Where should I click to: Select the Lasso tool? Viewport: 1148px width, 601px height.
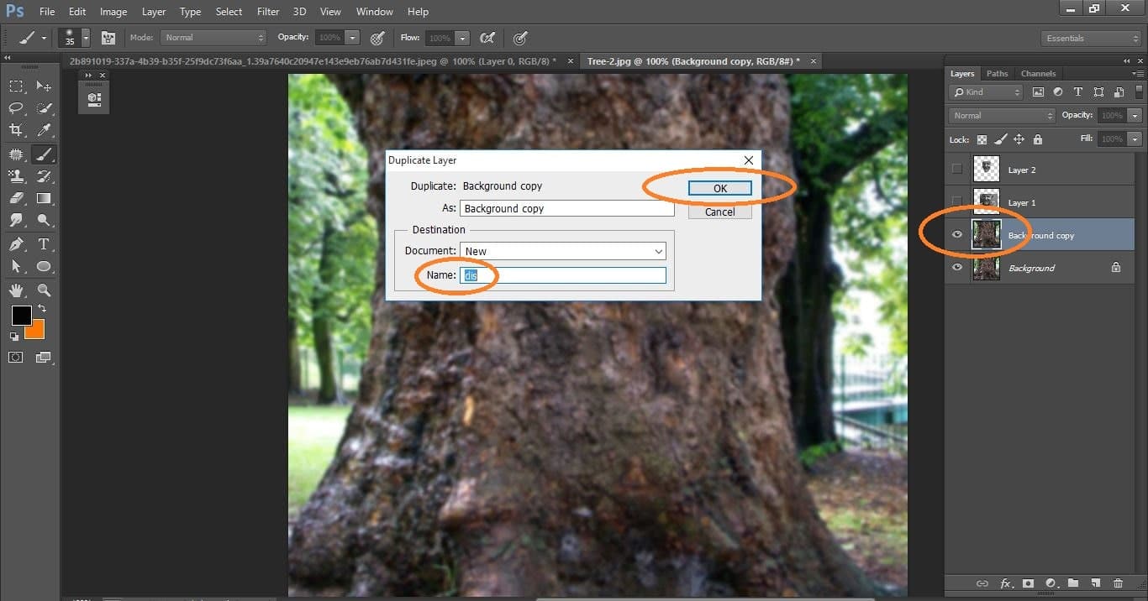pyautogui.click(x=15, y=108)
